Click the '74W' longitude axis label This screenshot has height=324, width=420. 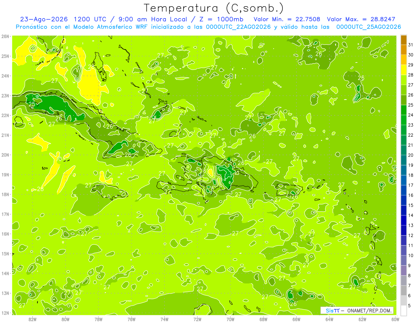[164, 319]
